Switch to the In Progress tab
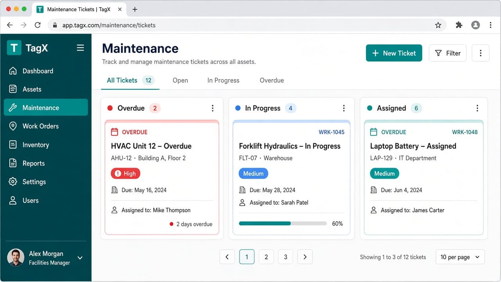Viewport: 501px width, 282px height. pos(223,80)
